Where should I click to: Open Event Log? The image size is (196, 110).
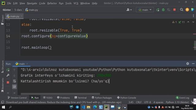point(183,98)
